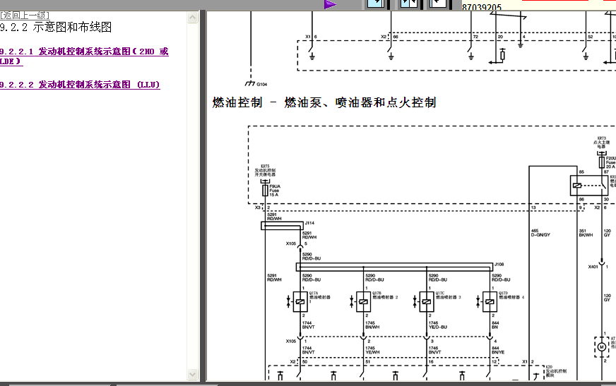This screenshot has height=386, width=616.
Task: Click the Q17D fuel injector 4 symbol
Action: click(x=490, y=301)
